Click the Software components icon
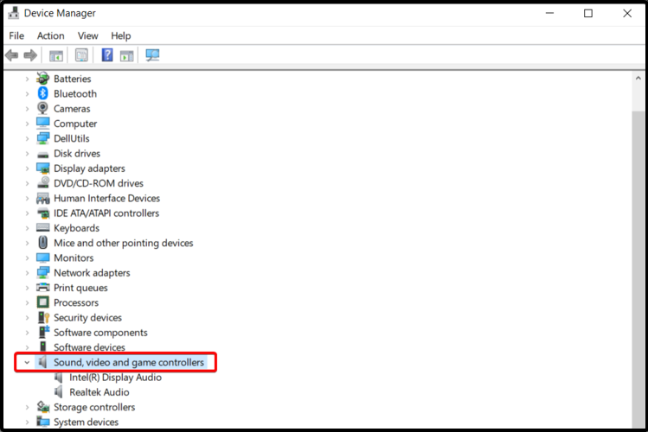Viewport: 648px width, 432px height. point(43,332)
